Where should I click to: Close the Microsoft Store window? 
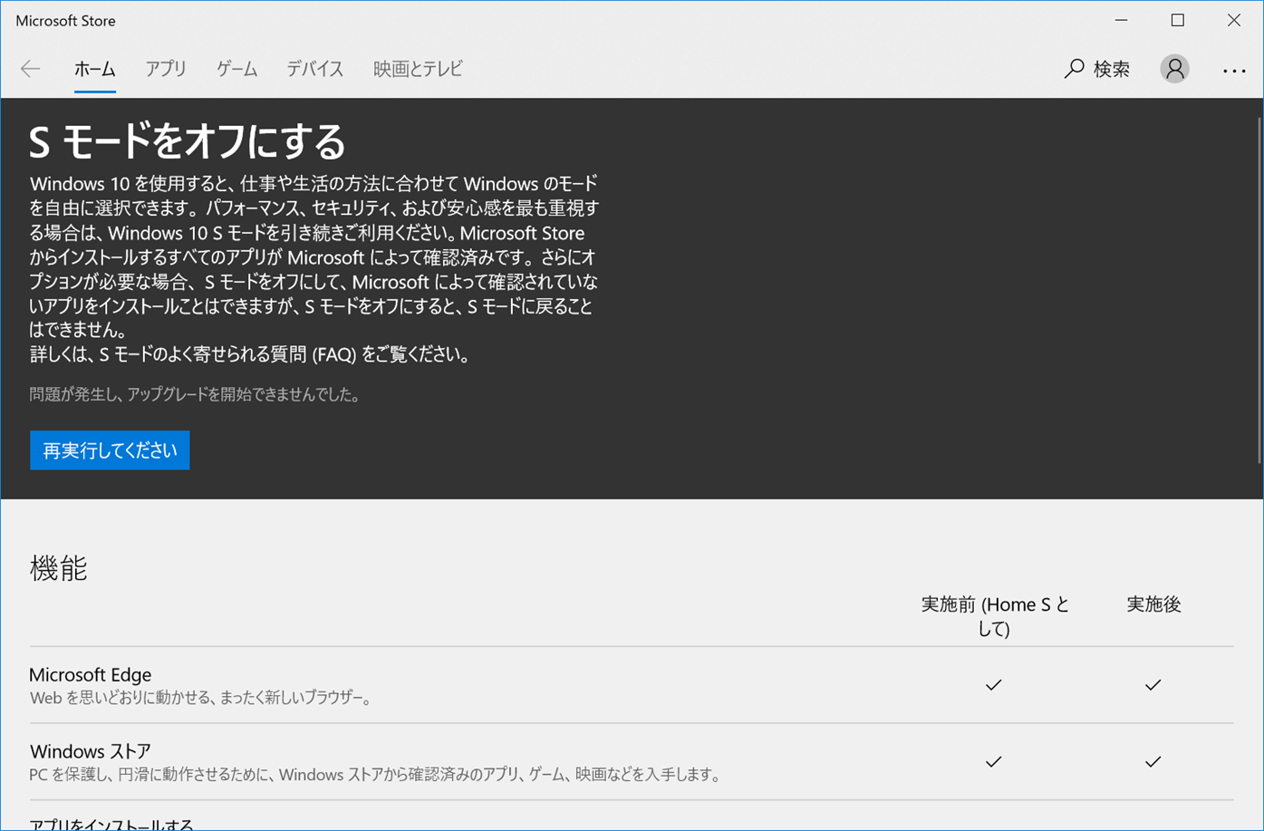[x=1234, y=20]
